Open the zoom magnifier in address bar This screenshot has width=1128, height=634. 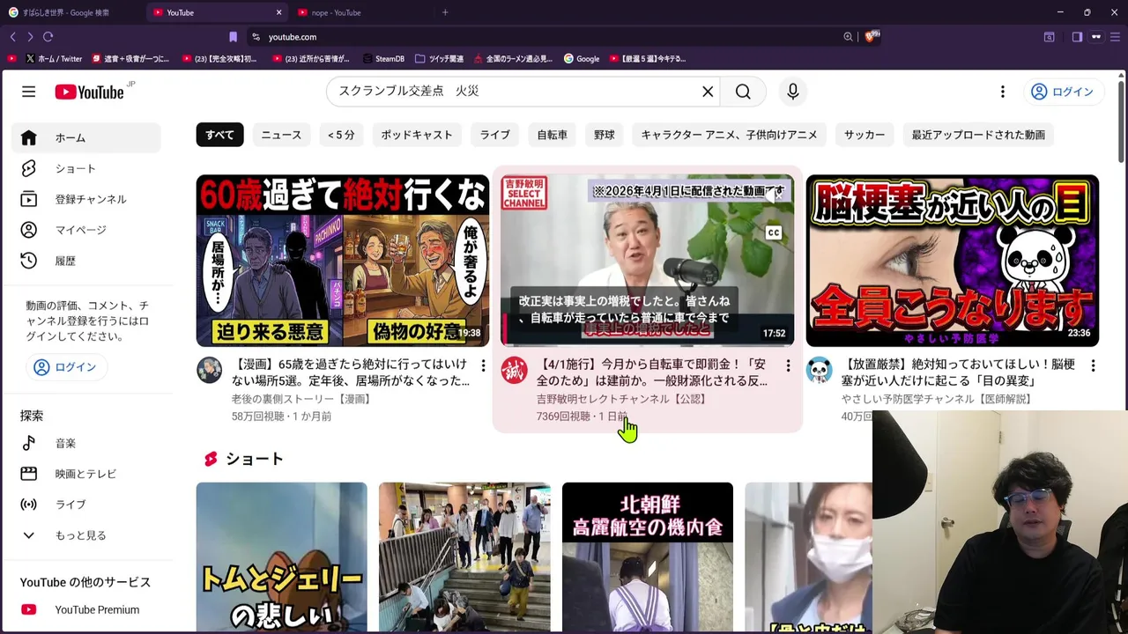pyautogui.click(x=848, y=37)
